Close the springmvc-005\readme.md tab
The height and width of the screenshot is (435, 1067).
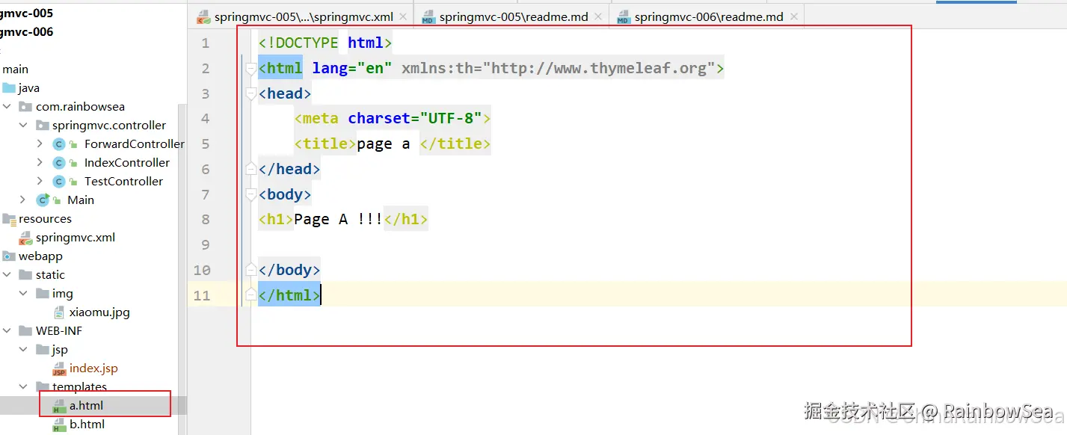[599, 16]
